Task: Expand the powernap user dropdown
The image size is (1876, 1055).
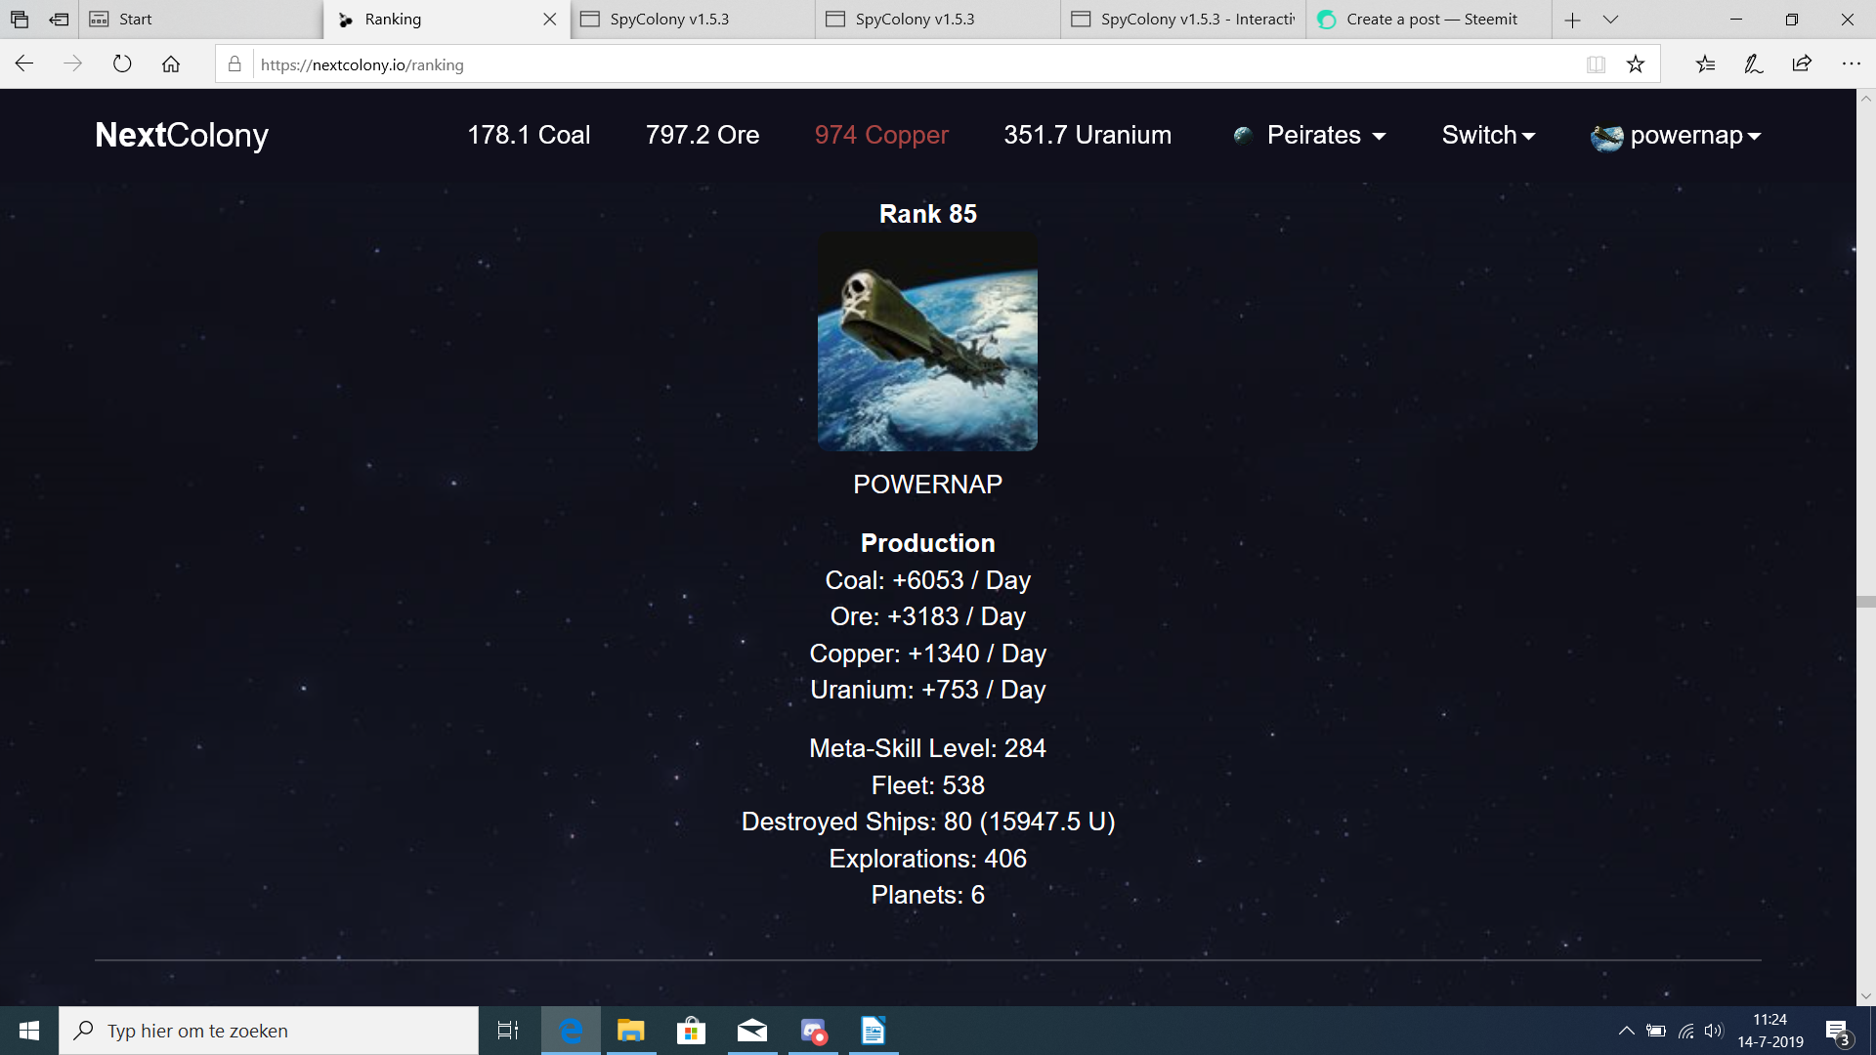Action: tap(1676, 136)
